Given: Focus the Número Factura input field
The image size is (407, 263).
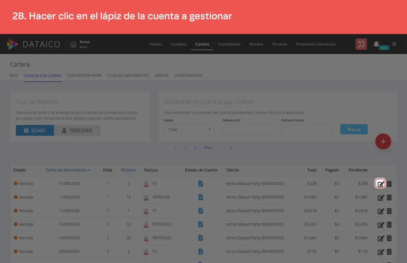Looking at the screenshot, I should tap(307, 129).
